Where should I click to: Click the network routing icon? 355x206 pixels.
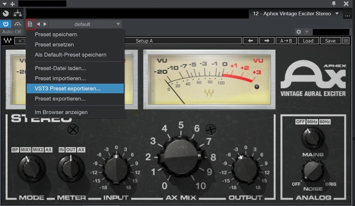click(18, 13)
